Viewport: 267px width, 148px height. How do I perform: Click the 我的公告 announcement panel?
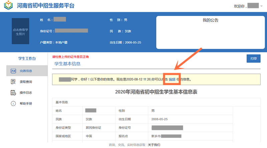pos(210,32)
